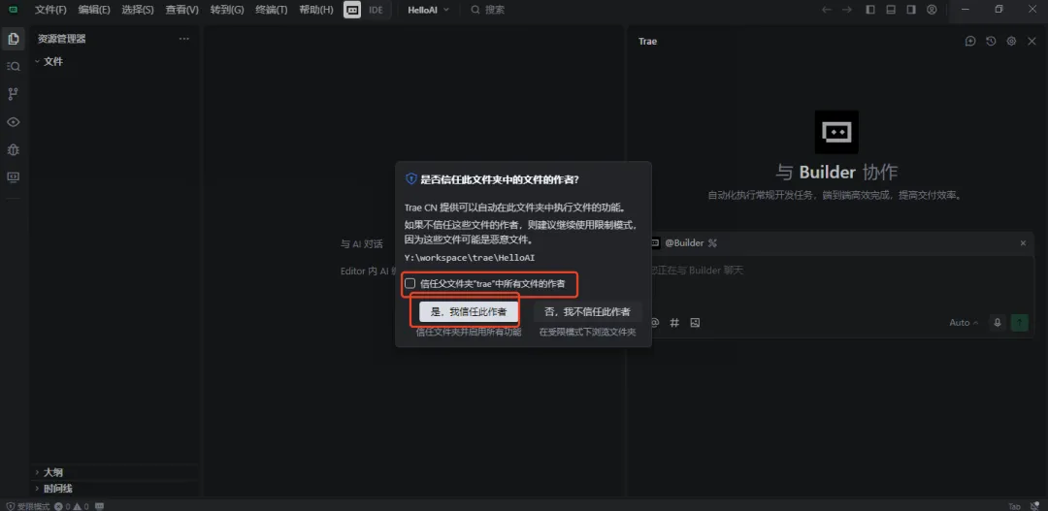Open the 终端(T) menu
This screenshot has height=511, width=1048.
click(272, 10)
